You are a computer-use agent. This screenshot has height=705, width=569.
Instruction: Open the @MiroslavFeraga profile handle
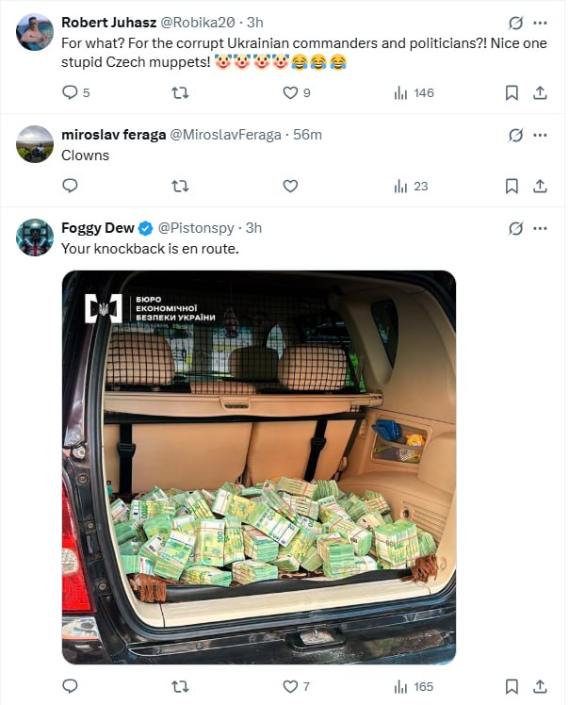(225, 135)
